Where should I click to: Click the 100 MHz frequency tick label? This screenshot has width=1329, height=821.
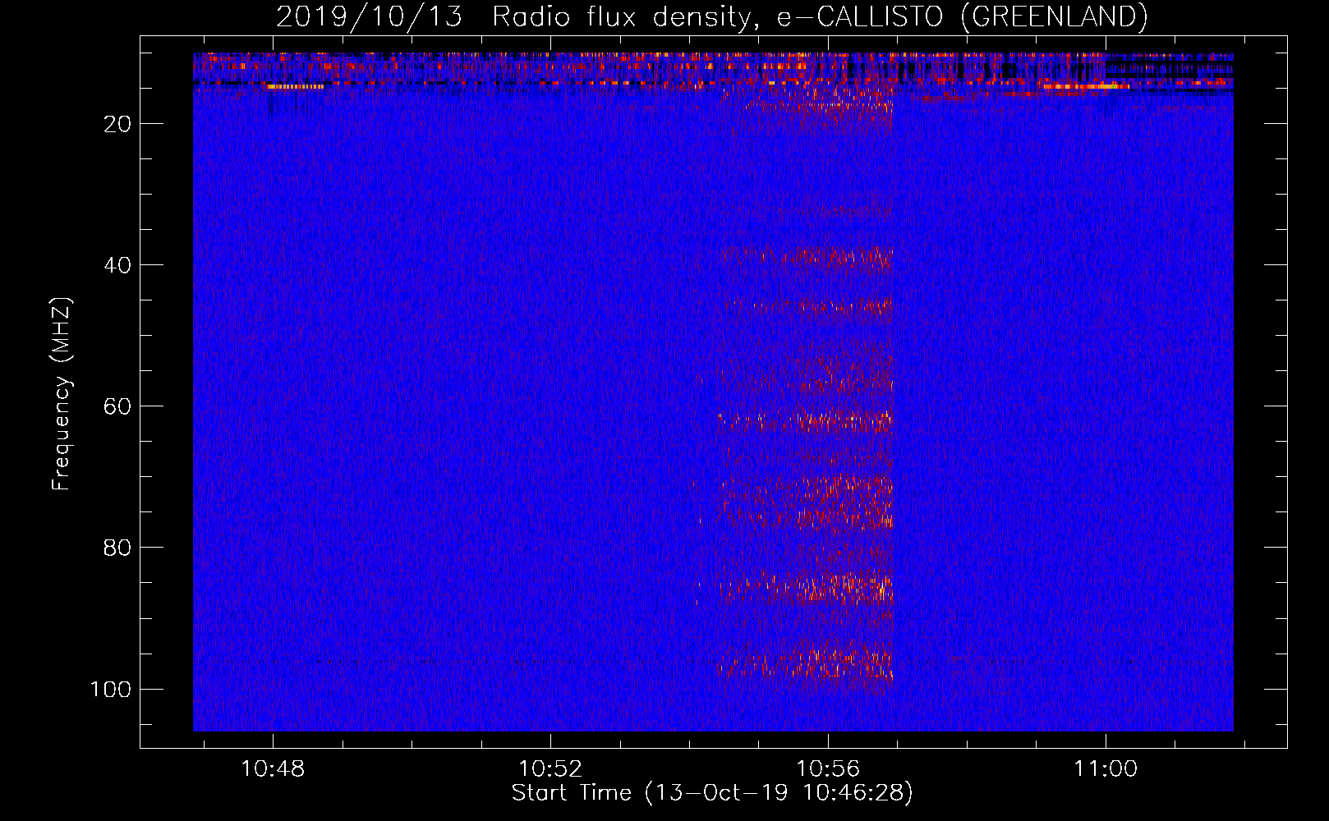[111, 689]
